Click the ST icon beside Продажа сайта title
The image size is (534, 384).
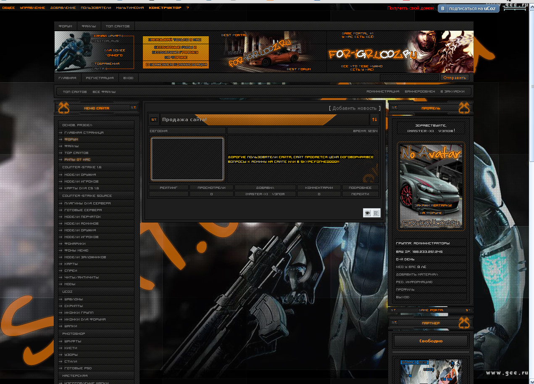click(154, 119)
